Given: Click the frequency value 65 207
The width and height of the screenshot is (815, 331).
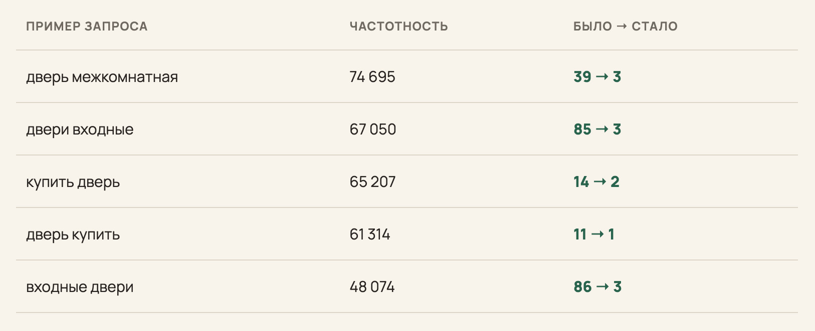Looking at the screenshot, I should (372, 182).
